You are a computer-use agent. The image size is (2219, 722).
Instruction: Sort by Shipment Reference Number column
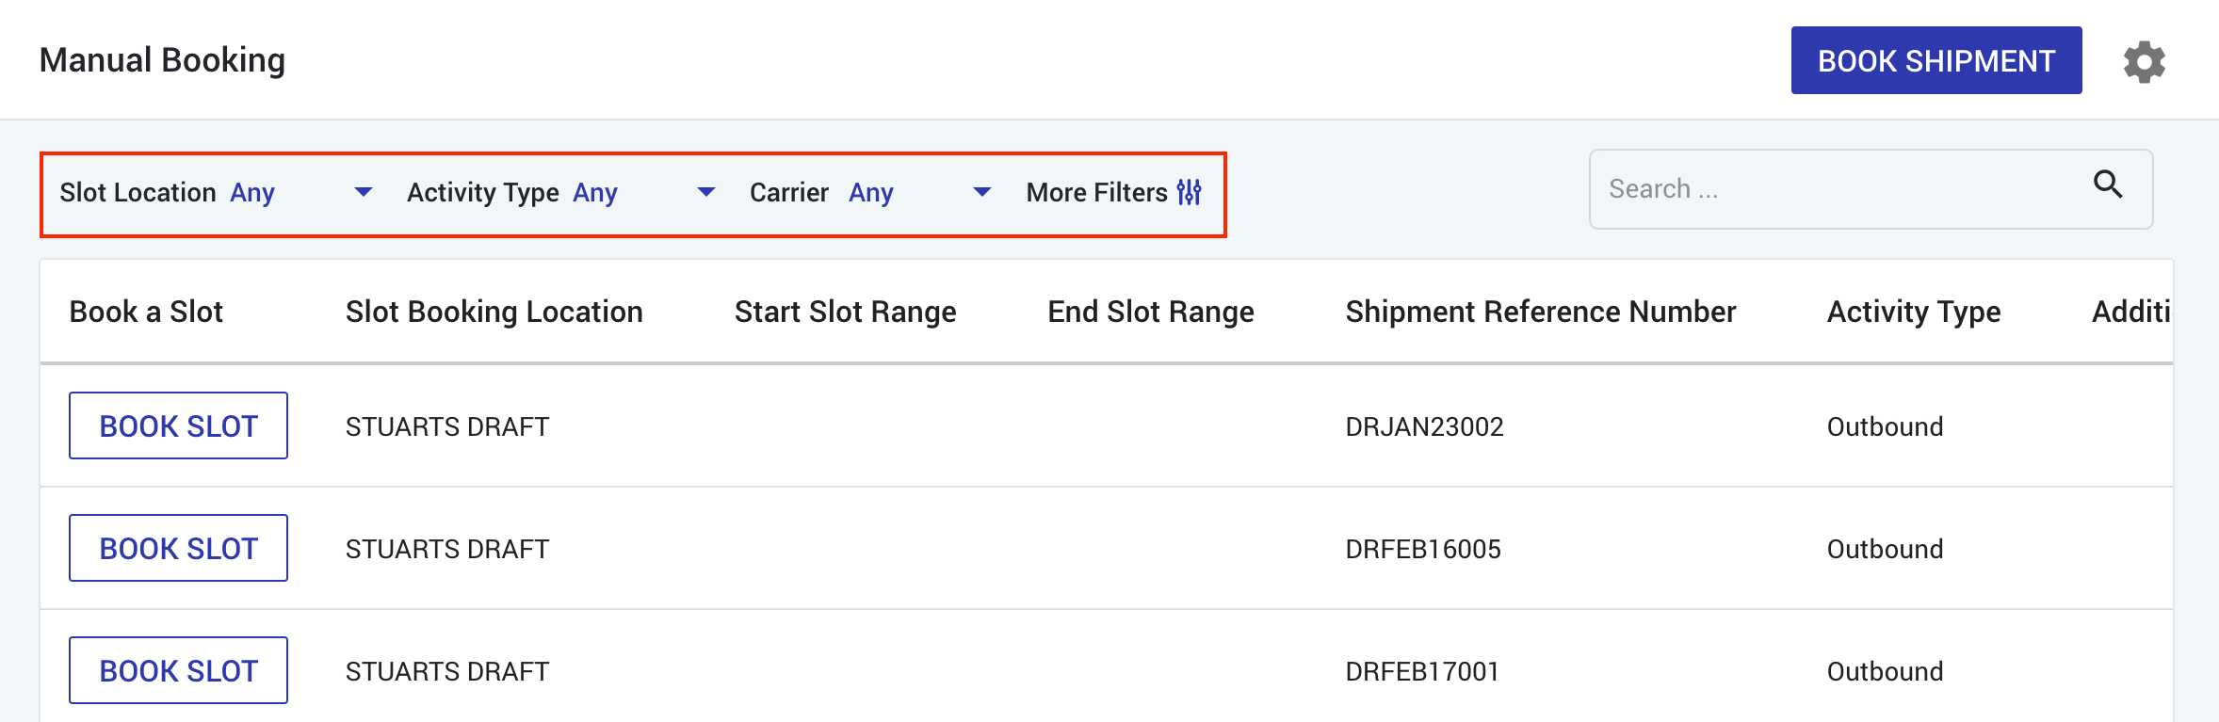coord(1540,312)
